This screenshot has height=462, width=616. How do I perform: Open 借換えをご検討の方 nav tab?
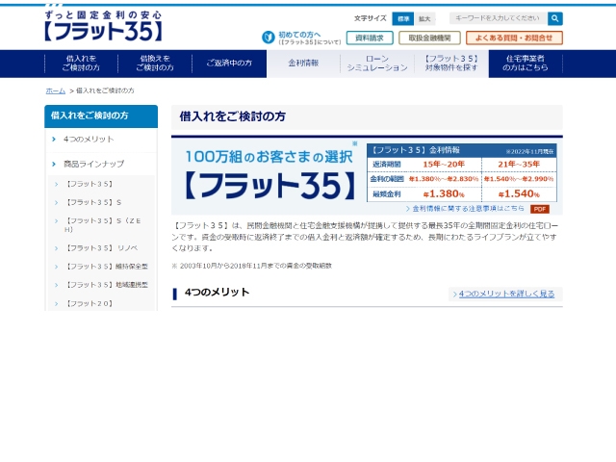155,64
